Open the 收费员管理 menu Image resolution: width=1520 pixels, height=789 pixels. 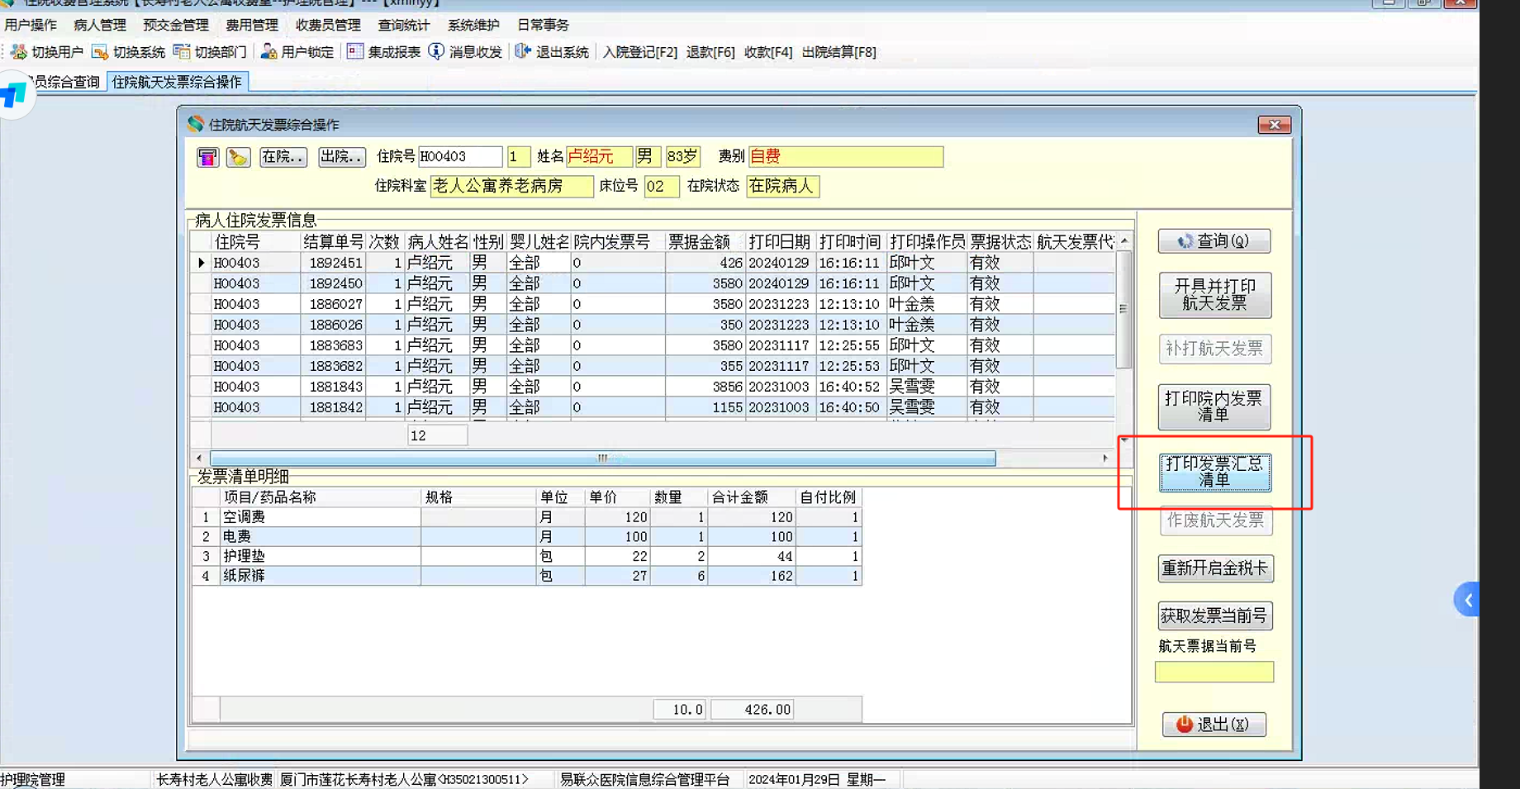328,25
